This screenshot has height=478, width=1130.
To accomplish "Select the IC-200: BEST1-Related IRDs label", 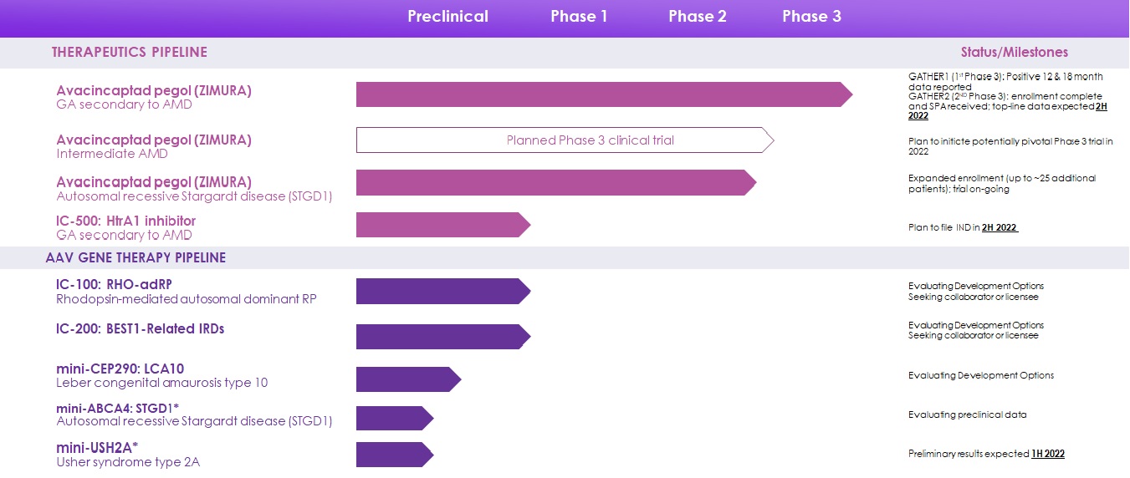I will [141, 329].
